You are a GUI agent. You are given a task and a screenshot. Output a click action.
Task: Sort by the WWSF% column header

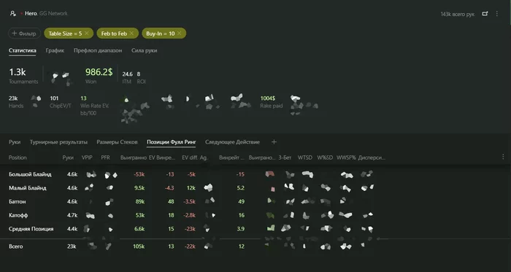346,158
